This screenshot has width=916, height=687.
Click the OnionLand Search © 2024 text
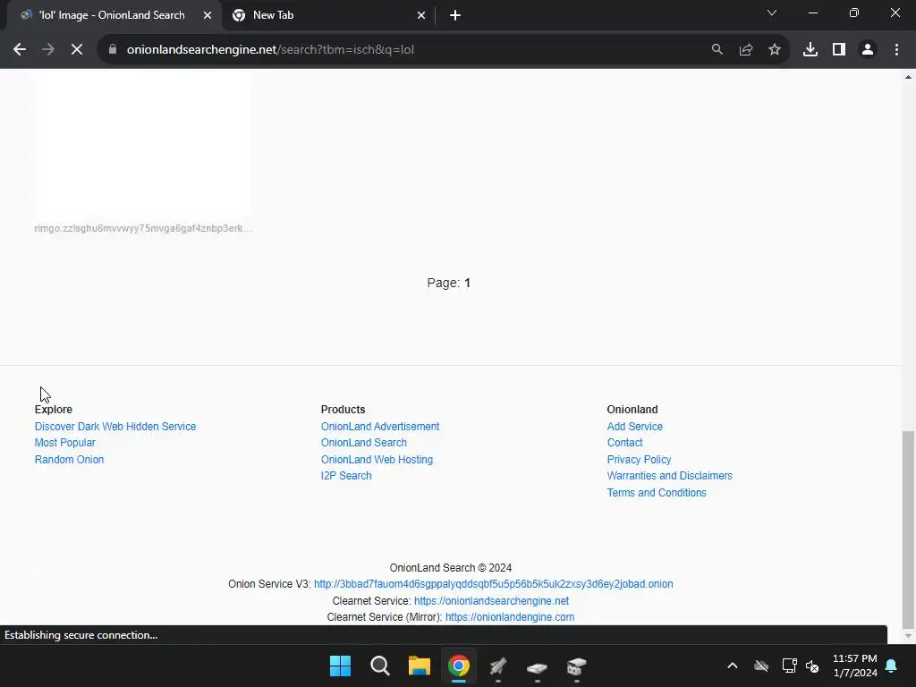(x=451, y=568)
